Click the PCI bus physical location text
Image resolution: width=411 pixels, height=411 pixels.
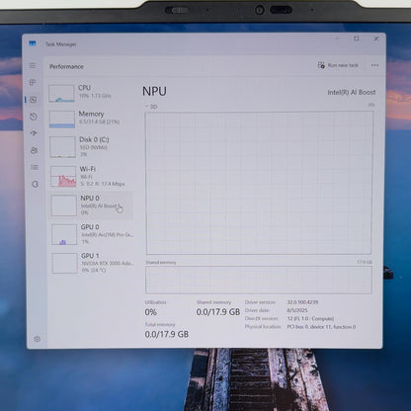click(321, 327)
